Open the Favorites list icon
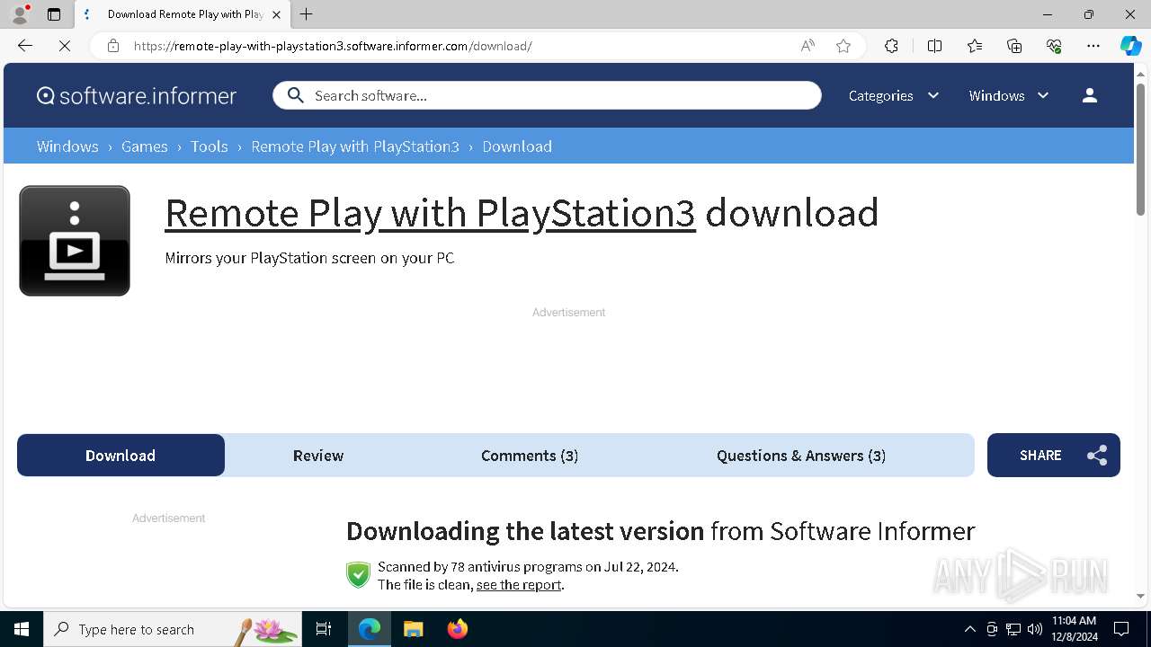The height and width of the screenshot is (647, 1151). pos(975,46)
